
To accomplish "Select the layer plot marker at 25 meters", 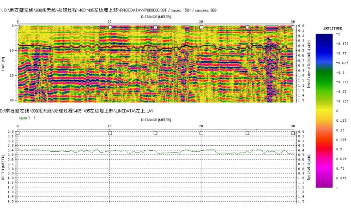I will tap(248, 133).
